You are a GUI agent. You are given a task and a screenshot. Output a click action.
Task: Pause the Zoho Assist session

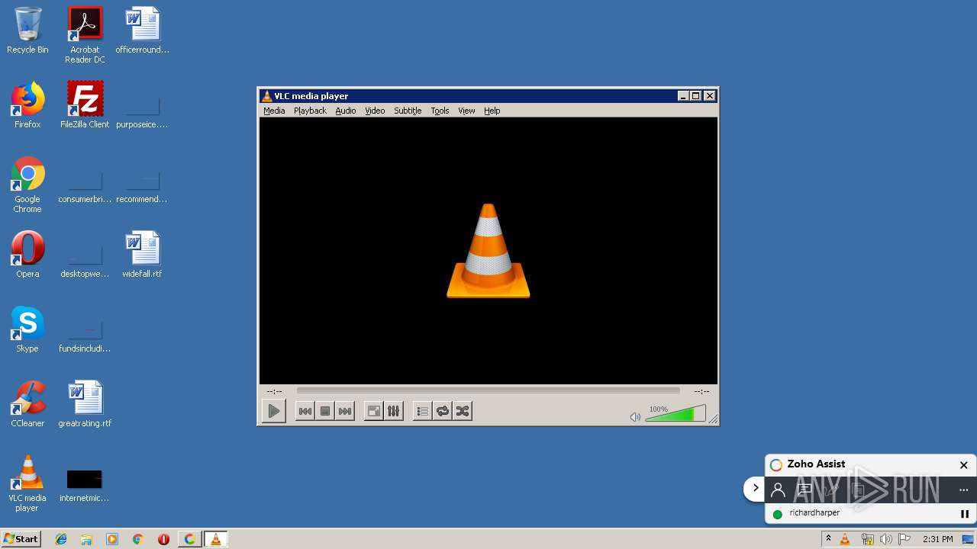pos(964,514)
